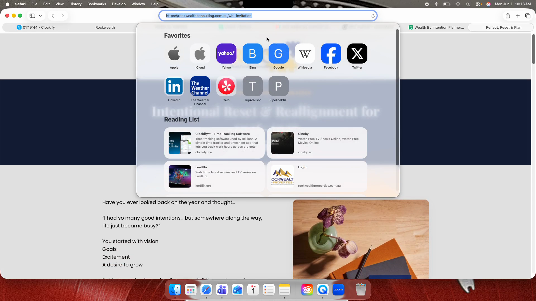The height and width of the screenshot is (301, 536).
Task: Open Control Center in menu bar
Action: pyautogui.click(x=478, y=4)
